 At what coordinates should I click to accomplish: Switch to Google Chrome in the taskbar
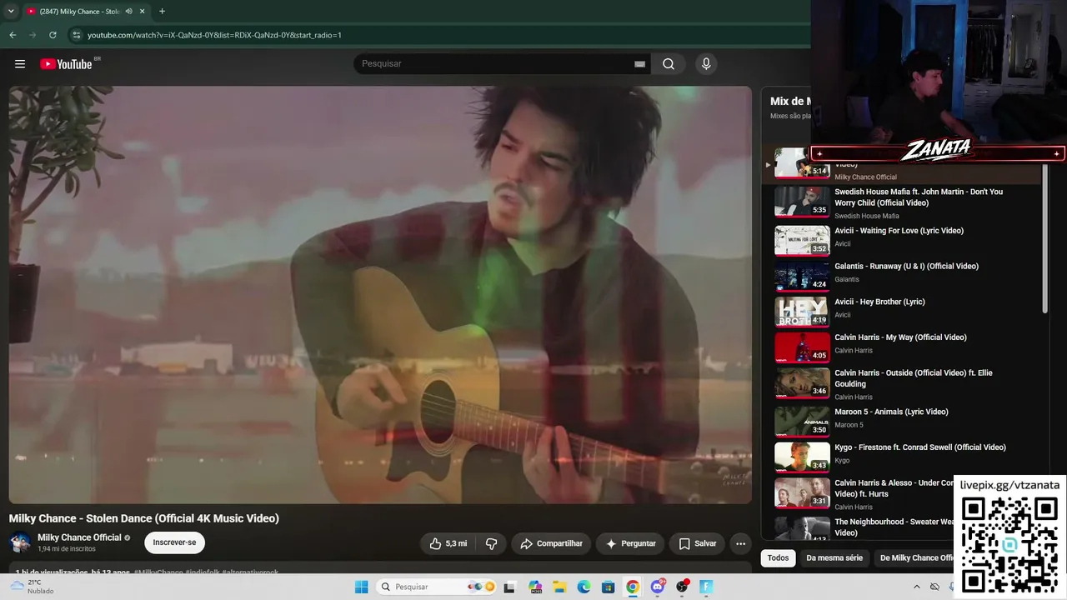pyautogui.click(x=633, y=587)
